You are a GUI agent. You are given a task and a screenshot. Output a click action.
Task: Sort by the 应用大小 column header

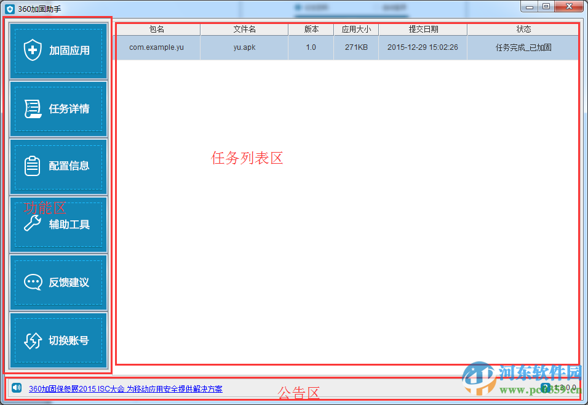pyautogui.click(x=356, y=30)
